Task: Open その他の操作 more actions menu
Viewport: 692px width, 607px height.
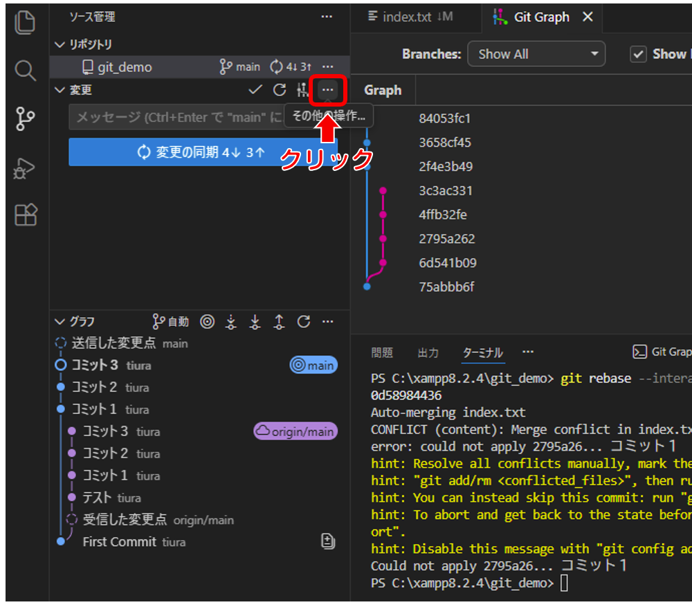Action: [x=327, y=90]
